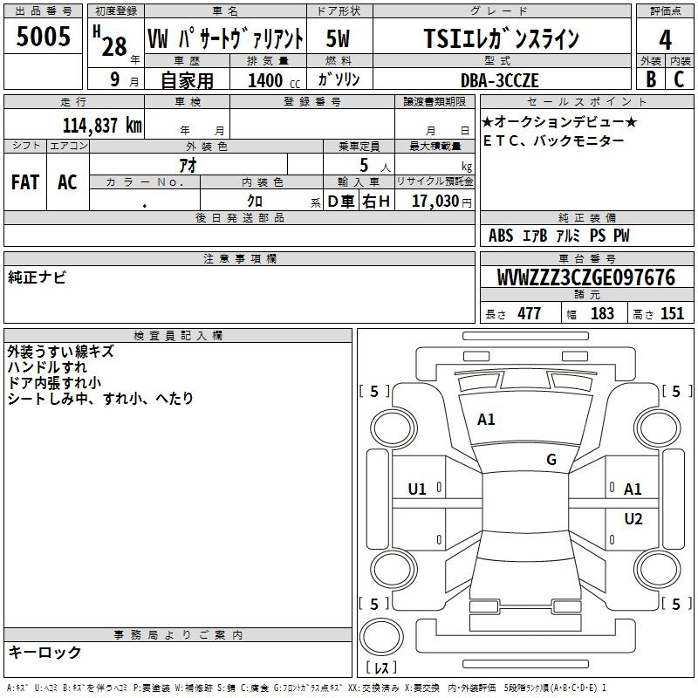Image resolution: width=698 pixels, height=698 pixels.
Task: Click the FAT shift type cell
Action: pos(25,182)
